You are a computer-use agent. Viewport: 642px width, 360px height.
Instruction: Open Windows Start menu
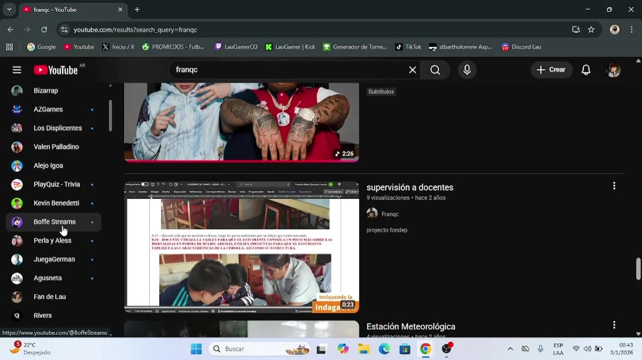pyautogui.click(x=196, y=349)
